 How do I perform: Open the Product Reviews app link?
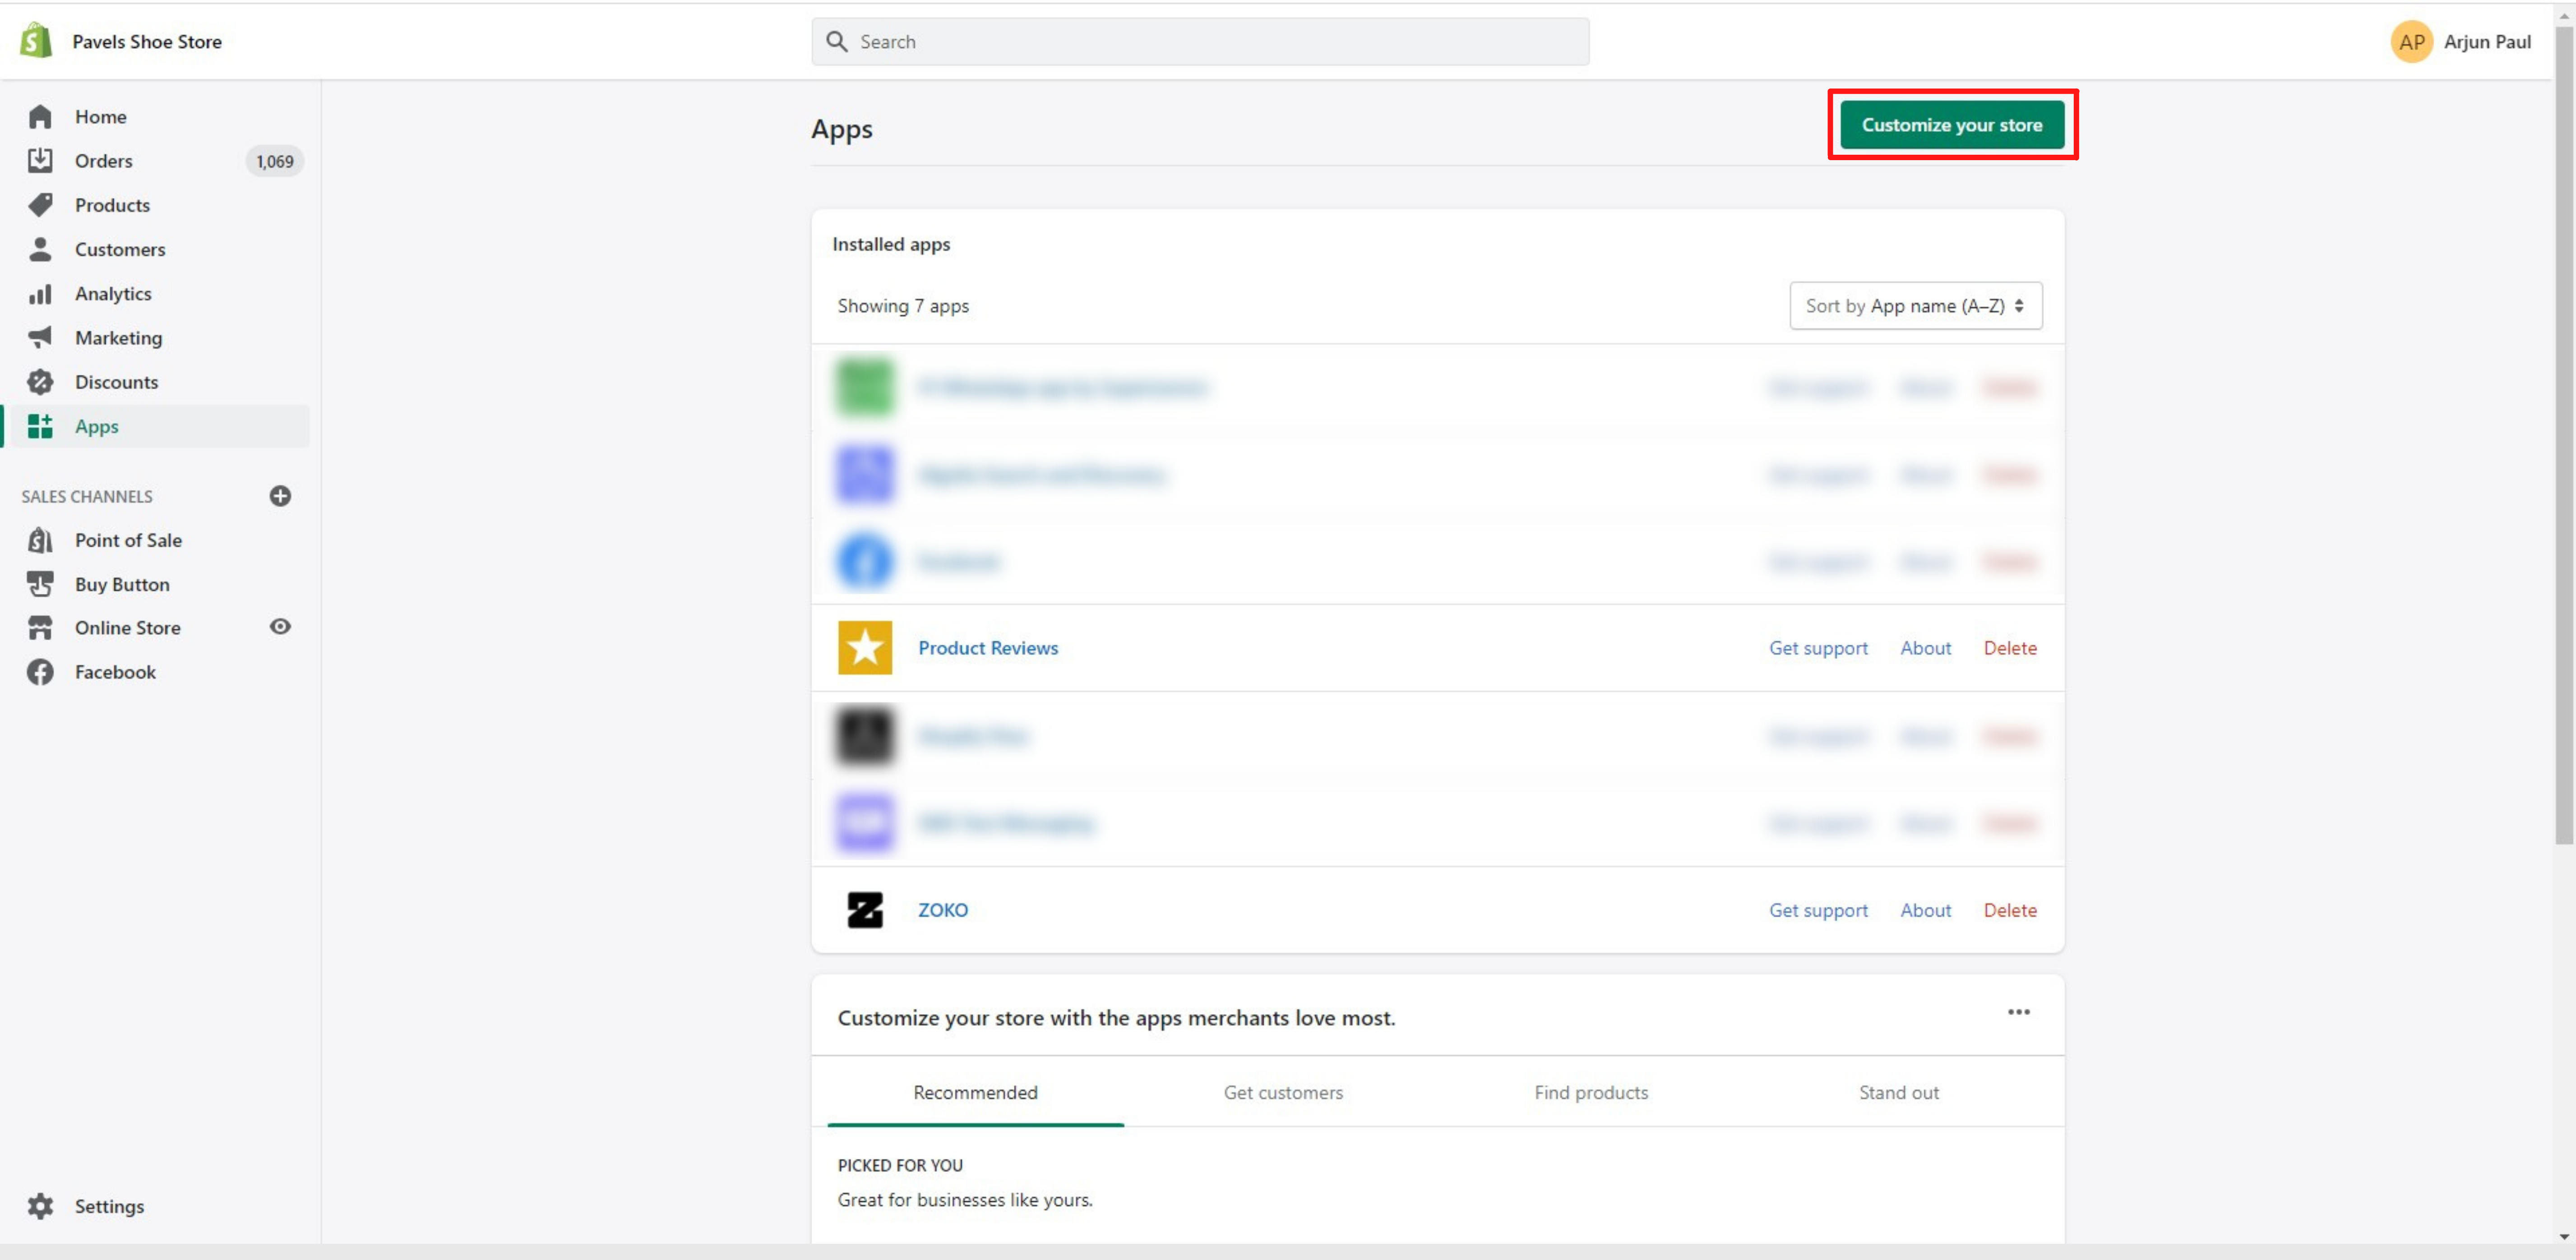tap(988, 648)
